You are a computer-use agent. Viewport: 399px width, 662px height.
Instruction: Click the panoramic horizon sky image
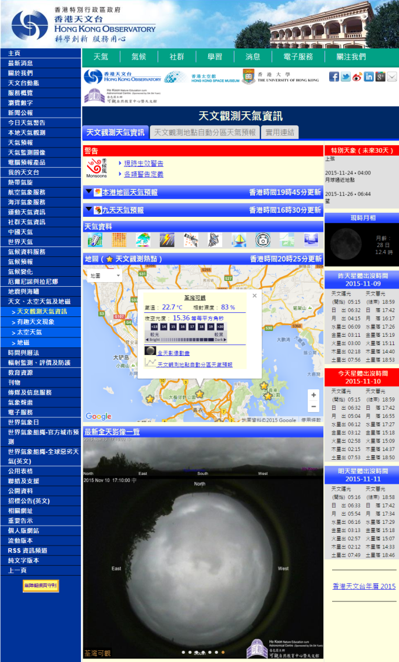pyautogui.click(x=203, y=457)
